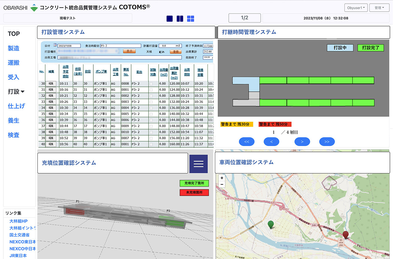Screen dimensions: 393x259
Task: Tick the 試験対象 checkbox in row 32
Action: coord(151,96)
